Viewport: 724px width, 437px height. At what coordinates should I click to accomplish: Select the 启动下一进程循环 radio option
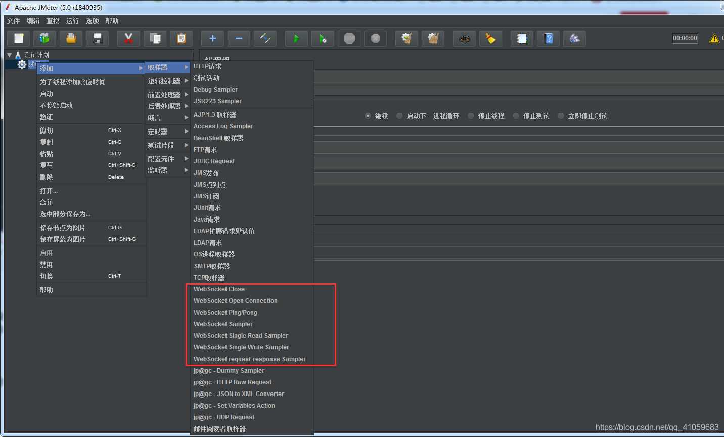tap(399, 116)
